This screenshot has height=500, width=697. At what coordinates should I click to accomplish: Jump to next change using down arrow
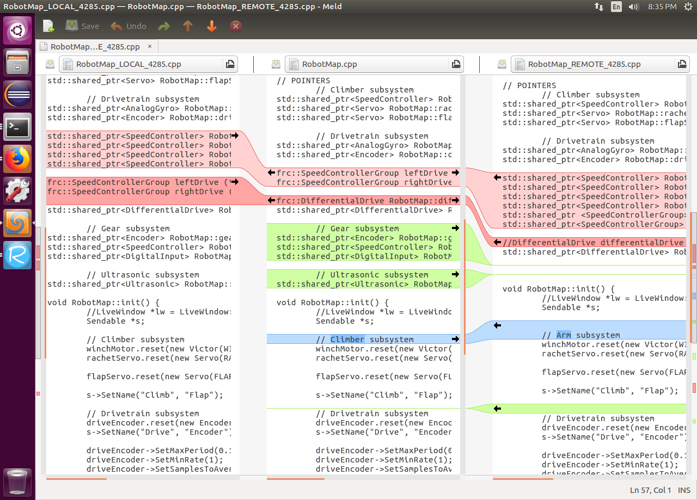(x=212, y=26)
